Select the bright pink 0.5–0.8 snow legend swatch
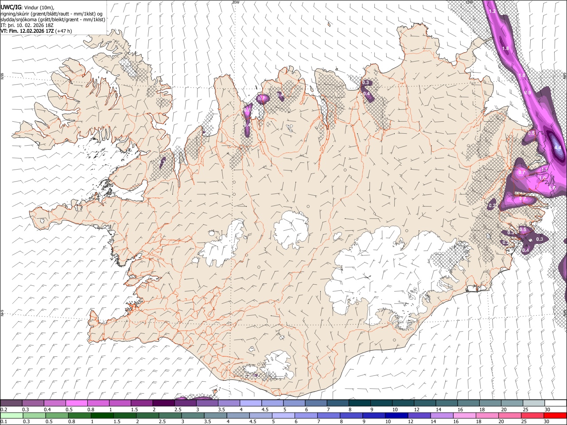Viewport: 567px width, 425px height. (76, 403)
